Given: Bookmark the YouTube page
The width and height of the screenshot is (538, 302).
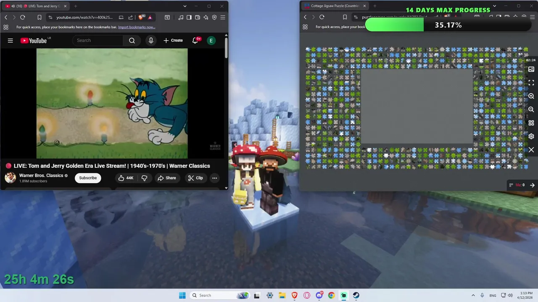Looking at the screenshot, I should coord(39,17).
